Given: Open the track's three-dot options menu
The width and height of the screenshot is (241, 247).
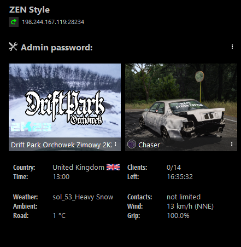Looking at the screenshot, I should coord(115,145).
